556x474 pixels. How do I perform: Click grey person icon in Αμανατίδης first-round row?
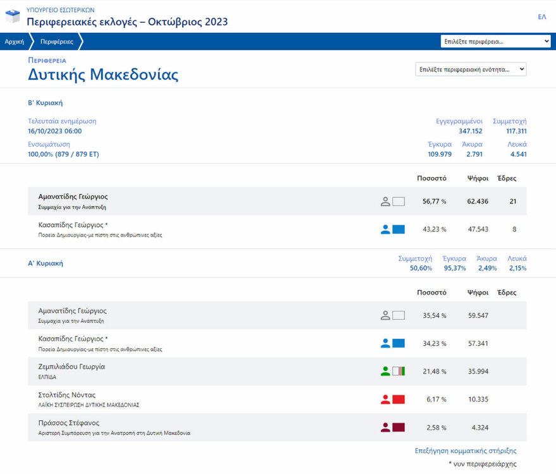click(385, 315)
